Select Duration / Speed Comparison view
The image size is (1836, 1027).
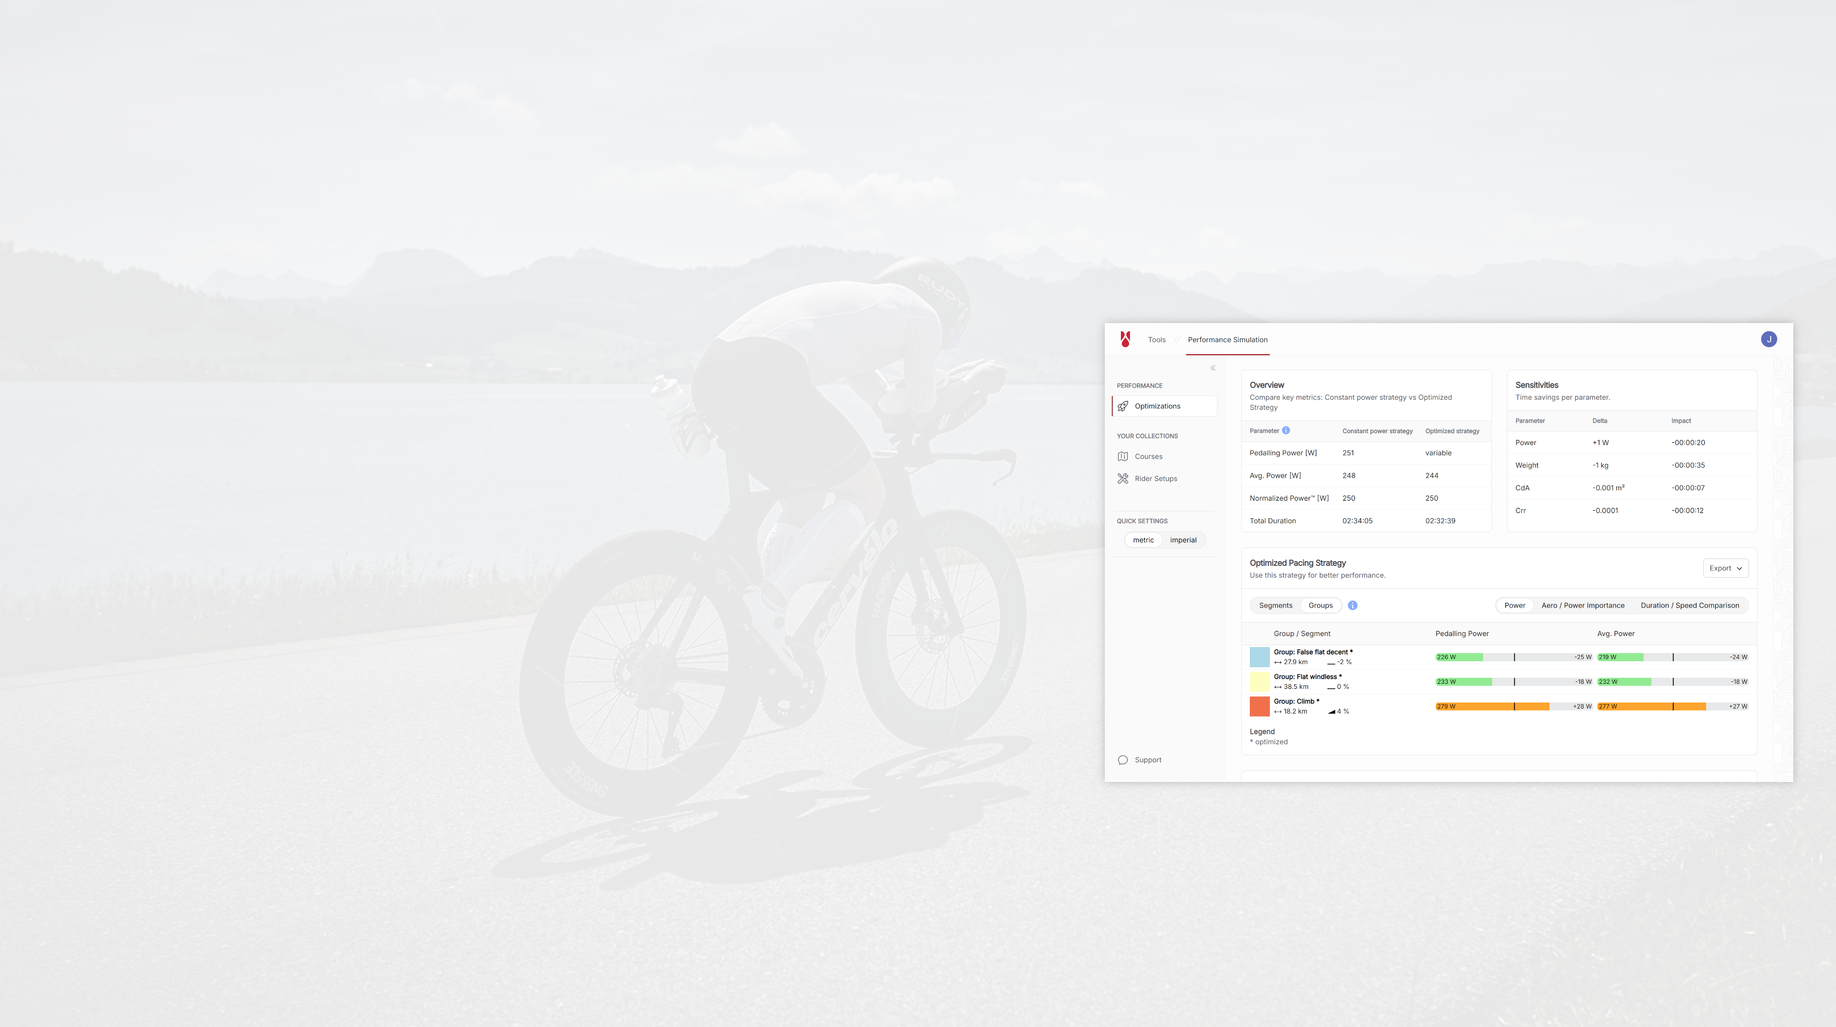click(1689, 606)
